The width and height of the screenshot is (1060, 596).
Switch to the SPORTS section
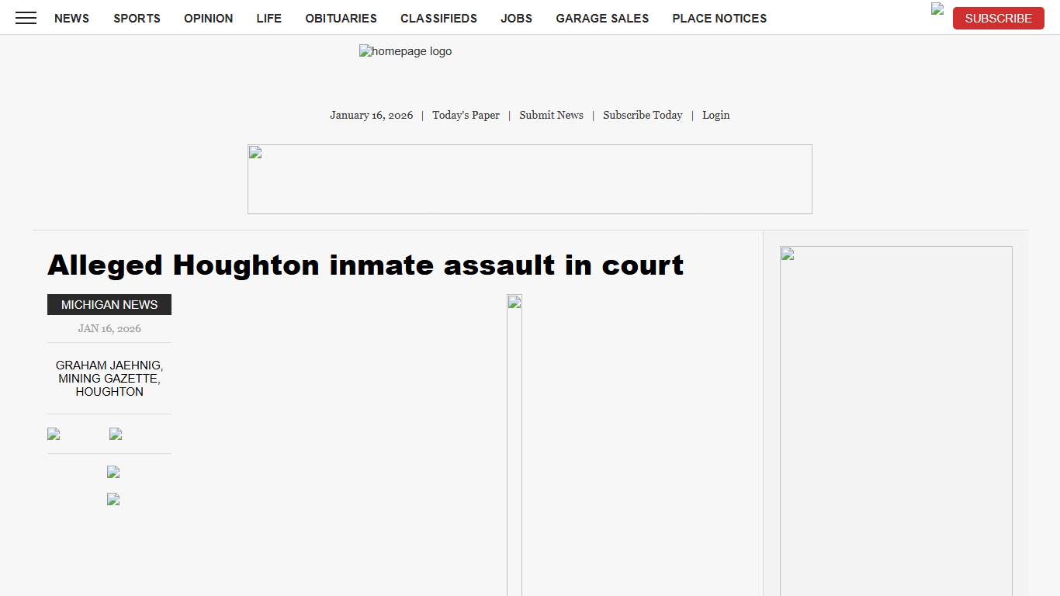[137, 18]
